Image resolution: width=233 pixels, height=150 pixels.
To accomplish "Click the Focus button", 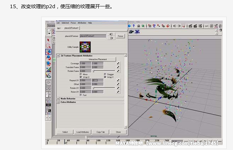I will point(120,36).
